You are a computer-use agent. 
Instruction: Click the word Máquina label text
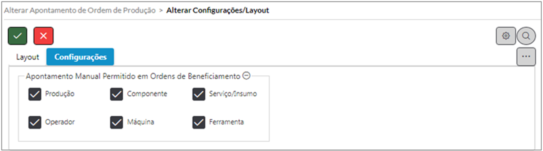click(x=141, y=122)
